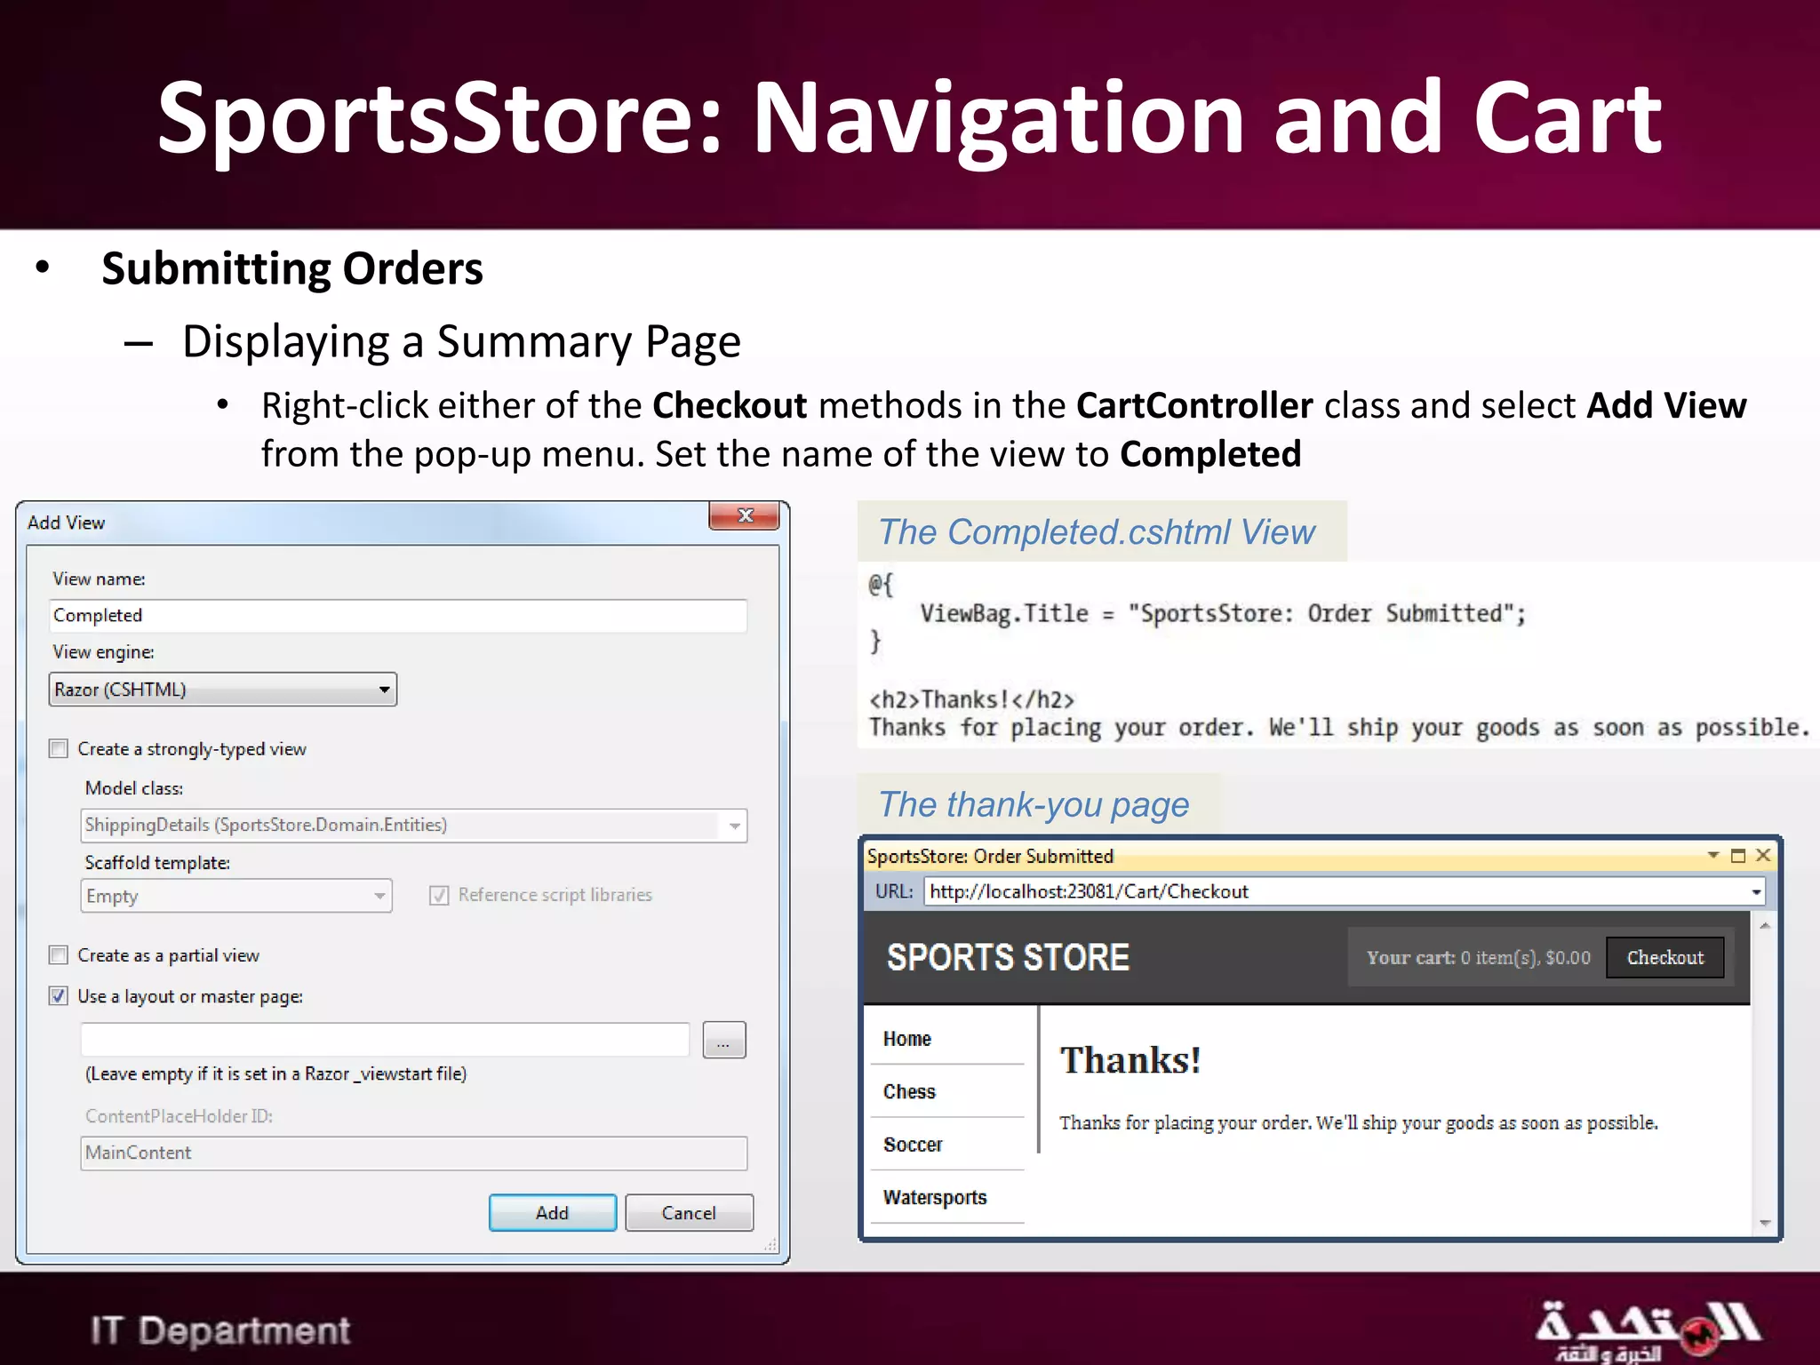This screenshot has width=1820, height=1365.
Task: Click the Add View dialog title text
Action: click(x=67, y=523)
